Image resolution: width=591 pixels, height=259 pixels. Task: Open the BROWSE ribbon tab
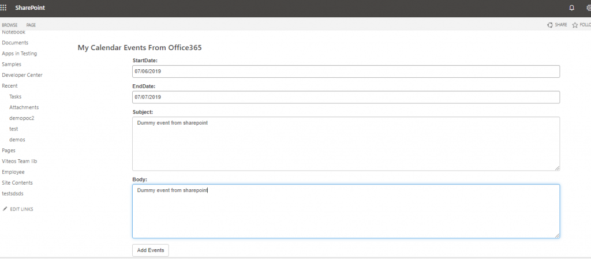pyautogui.click(x=10, y=25)
